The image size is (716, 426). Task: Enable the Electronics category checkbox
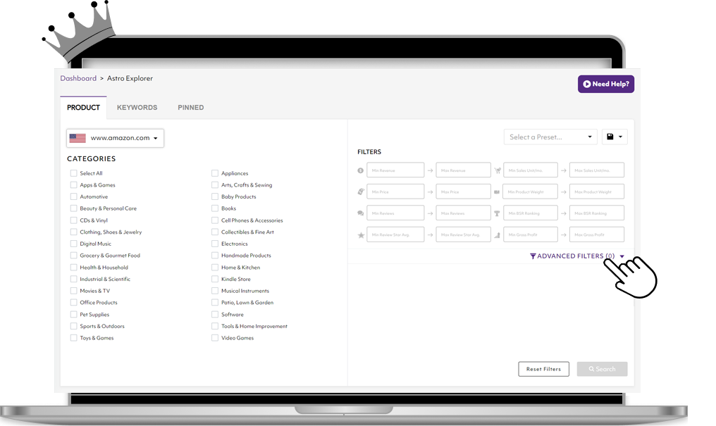click(215, 244)
